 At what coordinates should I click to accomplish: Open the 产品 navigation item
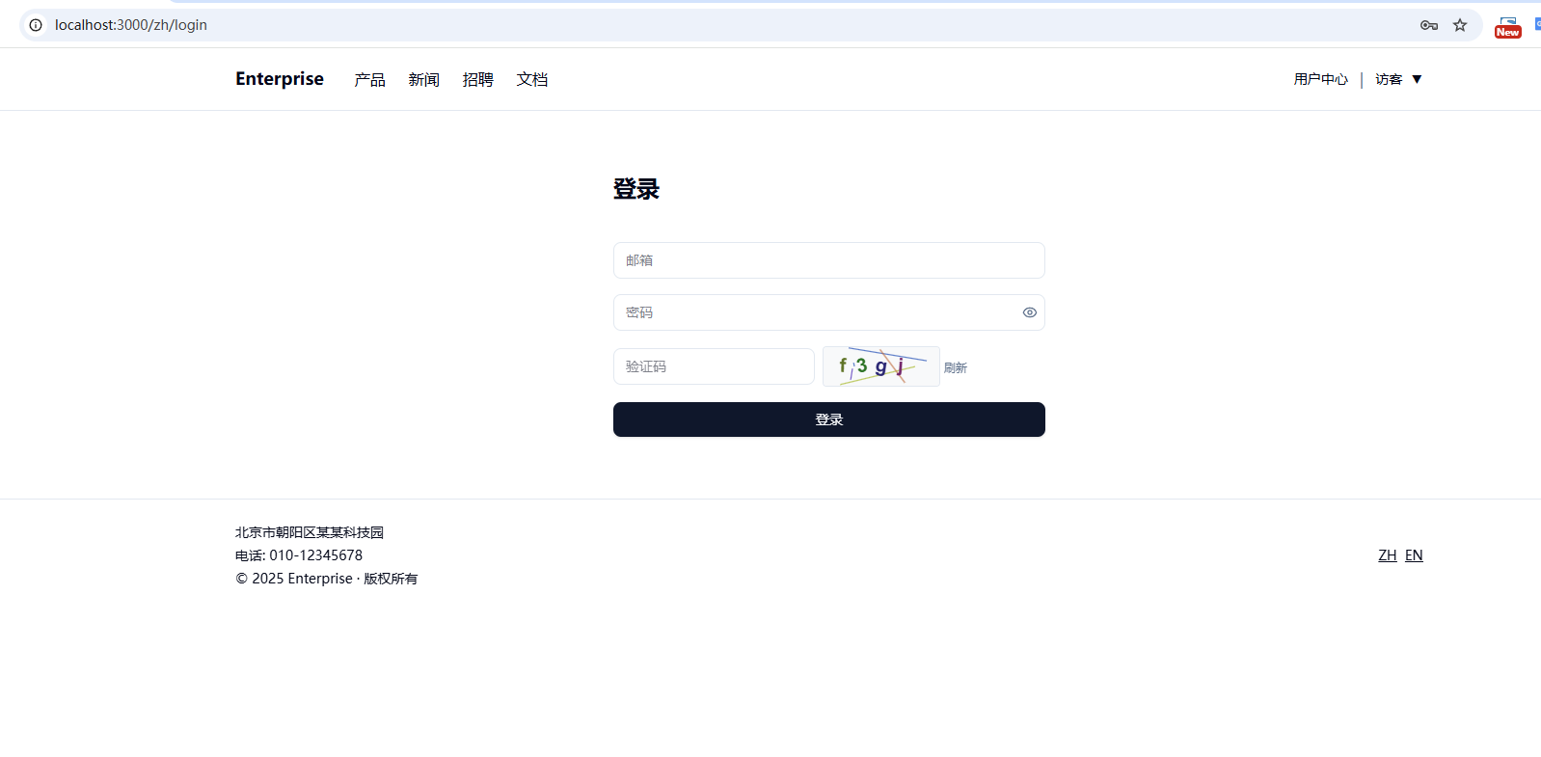369,79
